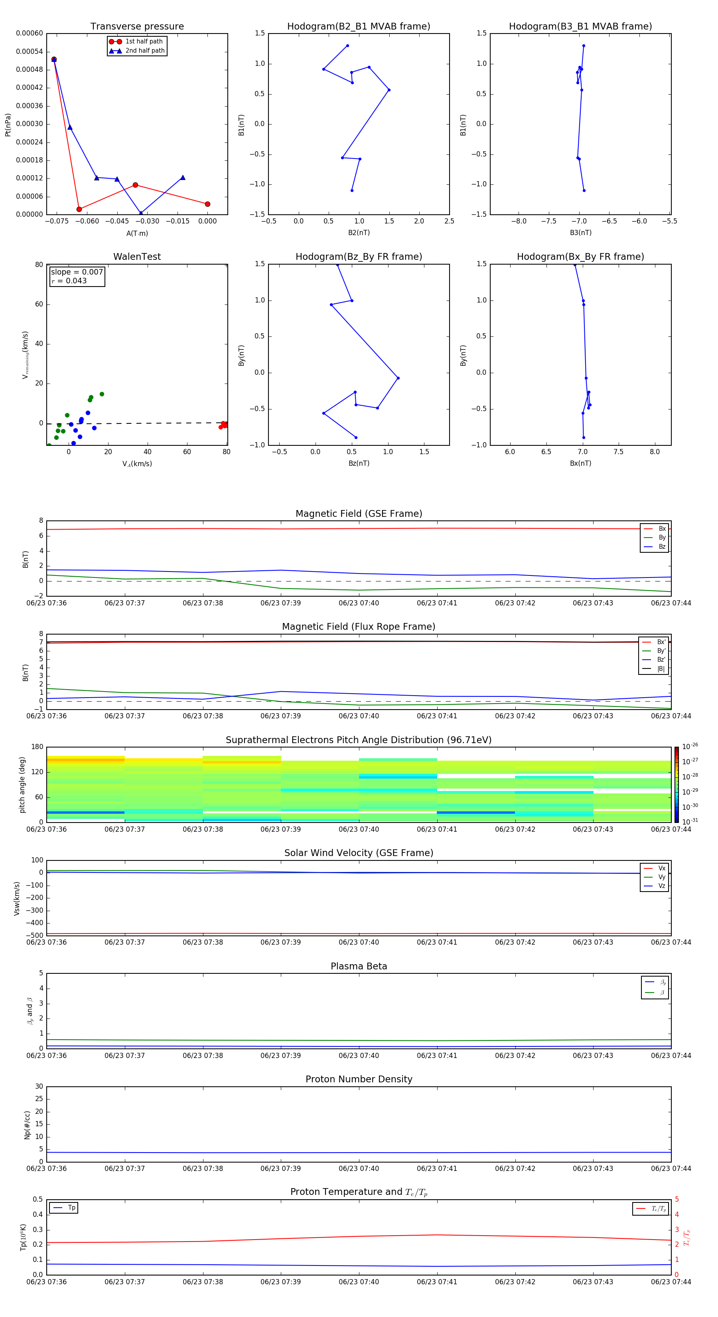Screen dimensions: 718x1317
Task: Click the Suprathermal Electrons Pitch Angle Distribution title
Action: coord(359,740)
